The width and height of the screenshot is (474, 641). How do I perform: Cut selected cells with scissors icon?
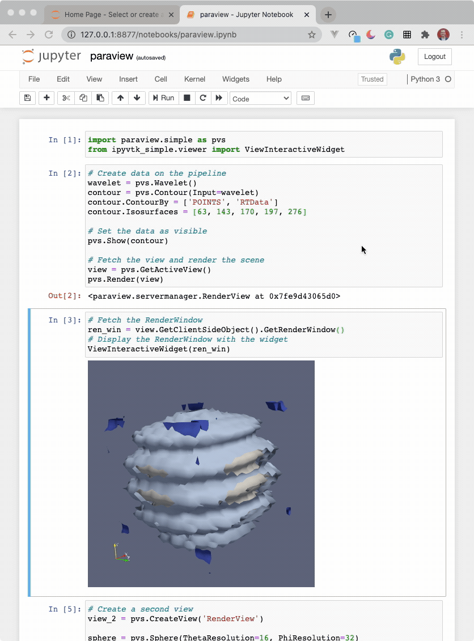[66, 98]
